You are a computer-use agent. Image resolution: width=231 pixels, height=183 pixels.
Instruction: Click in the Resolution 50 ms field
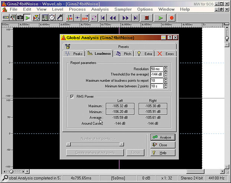[x=157, y=69]
